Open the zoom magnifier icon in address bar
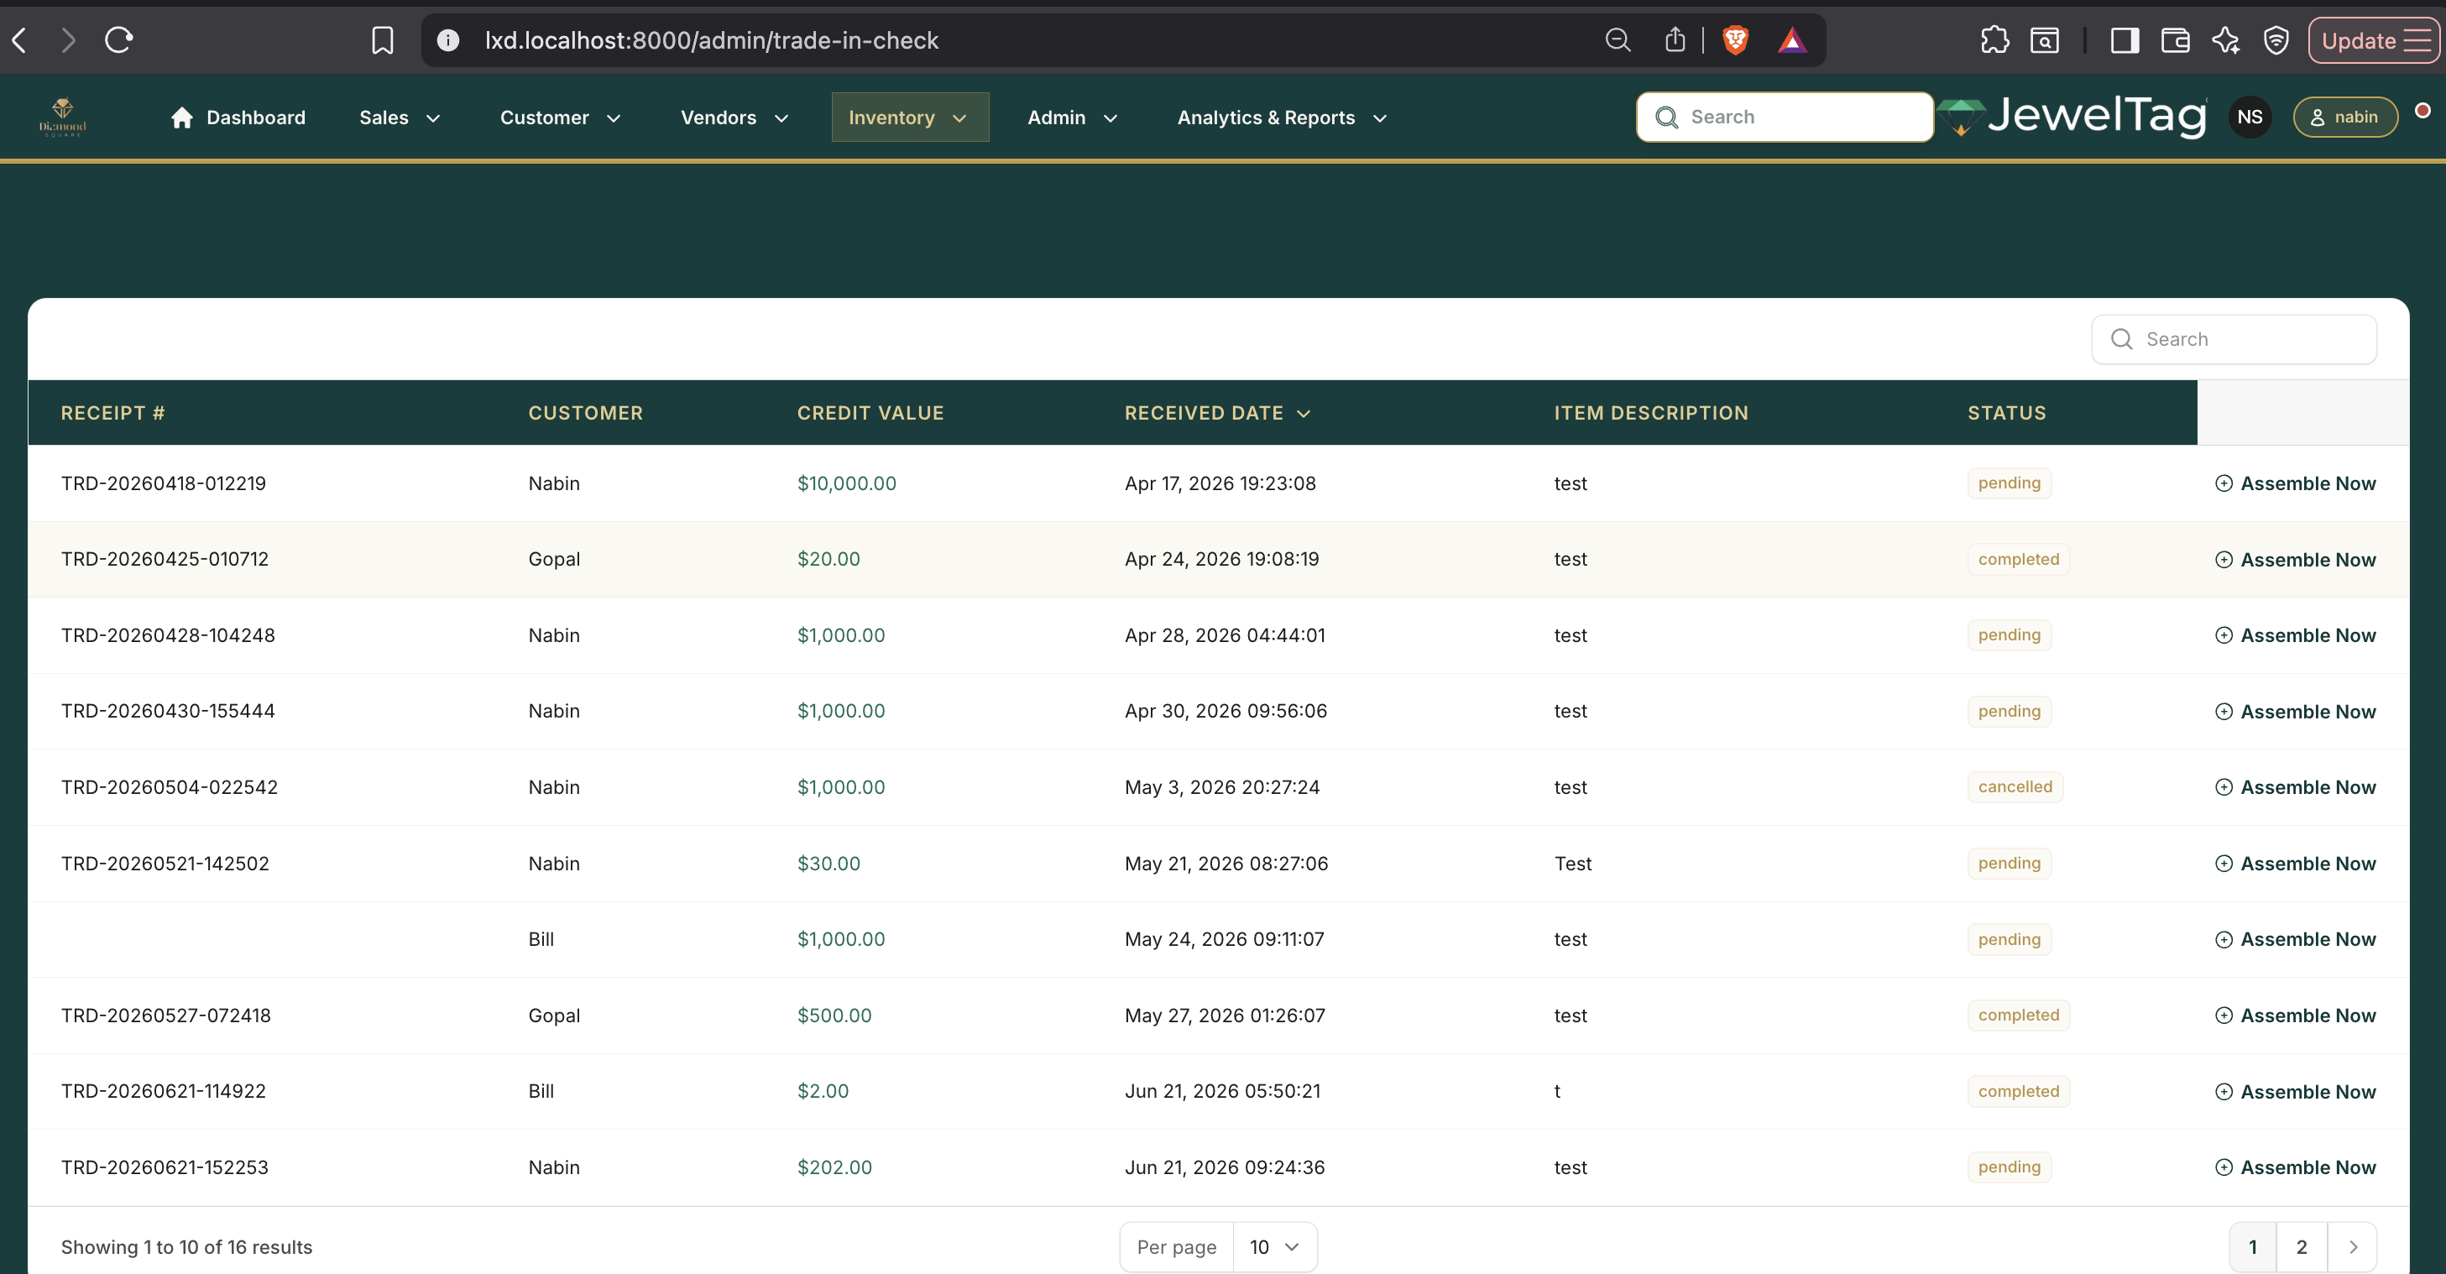2446x1274 pixels. [x=1618, y=40]
